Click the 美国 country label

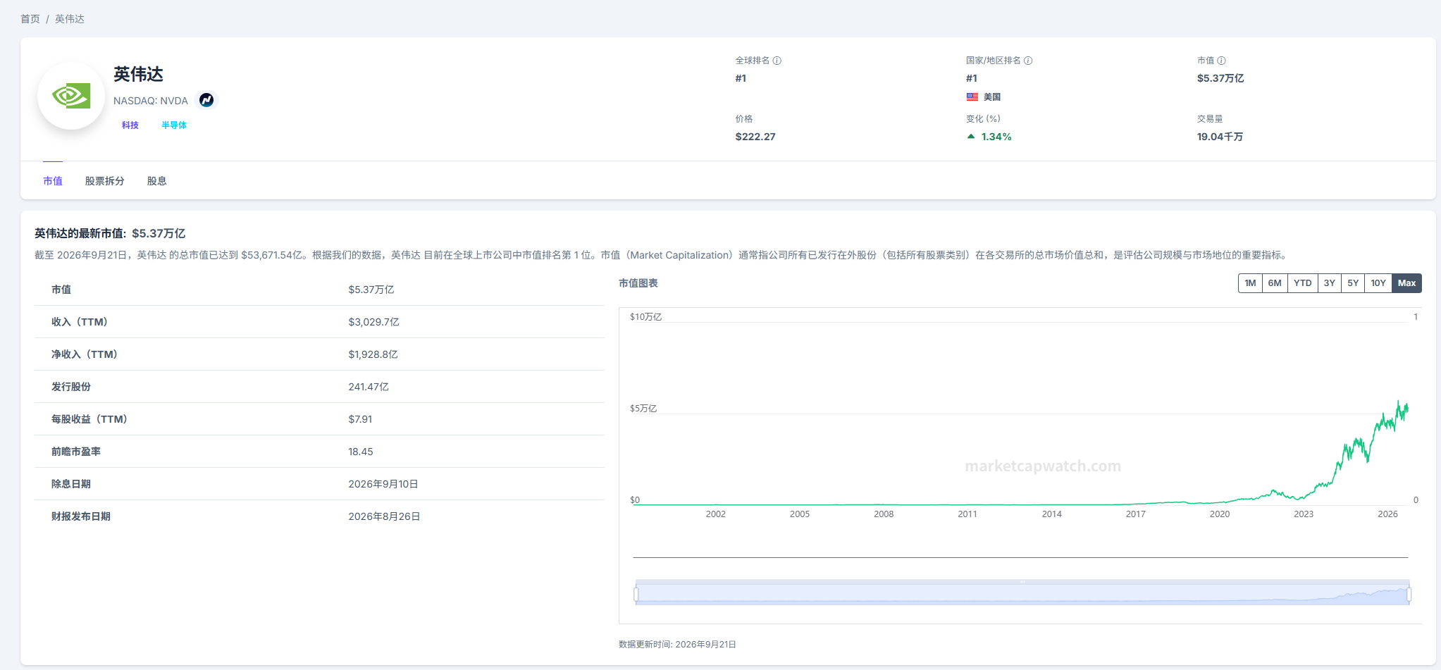click(992, 97)
